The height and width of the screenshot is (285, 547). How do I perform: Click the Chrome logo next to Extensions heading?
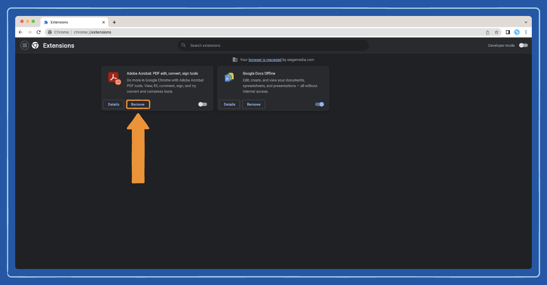35,45
